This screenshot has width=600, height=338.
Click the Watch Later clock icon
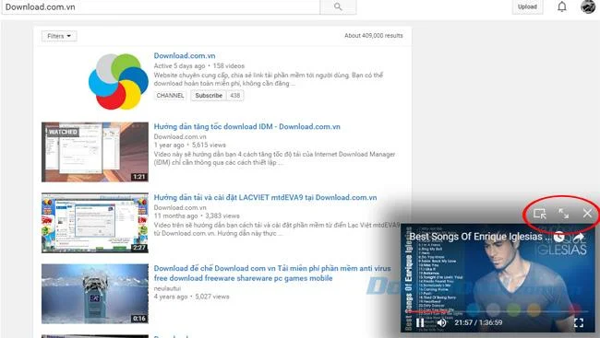pos(558,238)
